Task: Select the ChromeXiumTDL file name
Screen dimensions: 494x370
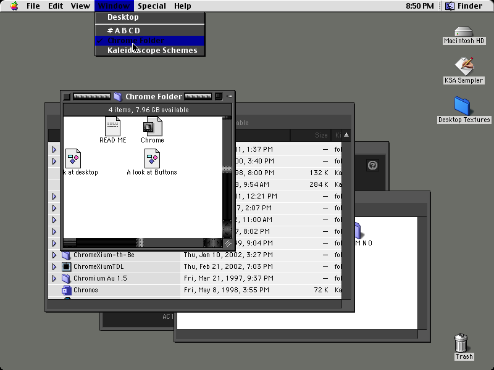Action: pos(99,266)
